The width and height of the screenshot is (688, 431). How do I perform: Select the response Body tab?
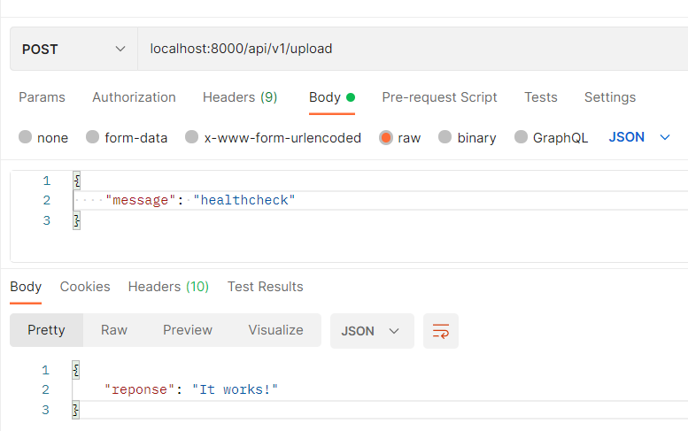26,287
